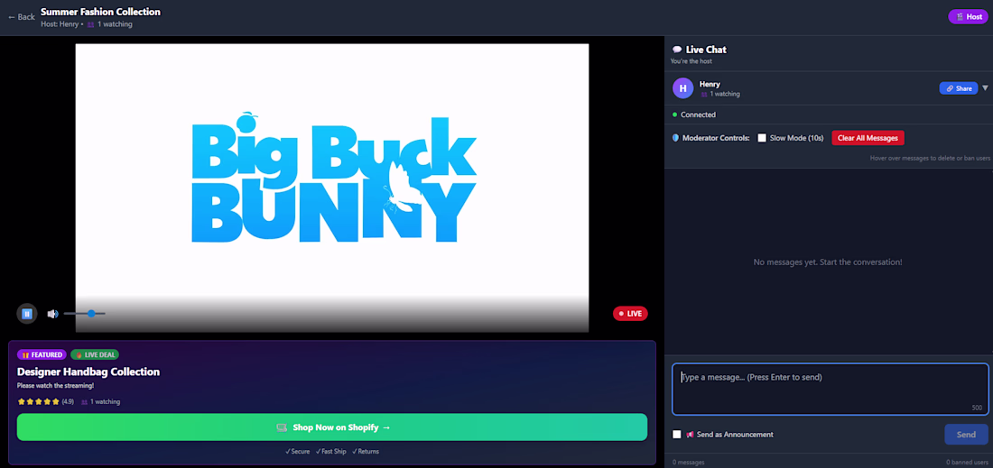993x468 pixels.
Task: Click 'No messages yet' placeholder text
Action: 828,262
